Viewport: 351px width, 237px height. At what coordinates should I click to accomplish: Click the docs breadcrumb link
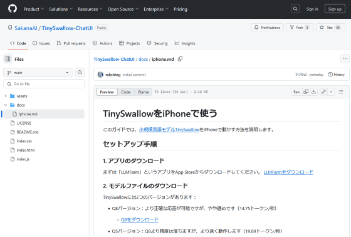point(143,59)
